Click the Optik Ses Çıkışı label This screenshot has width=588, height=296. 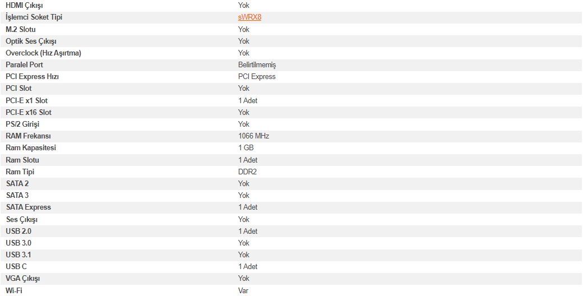click(x=31, y=41)
